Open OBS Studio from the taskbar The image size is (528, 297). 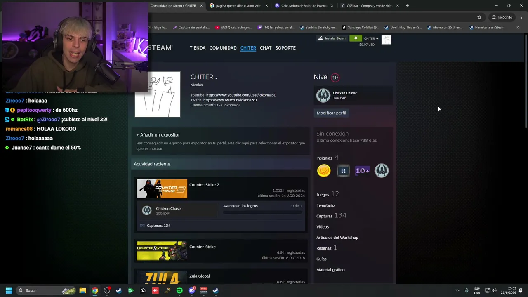pos(107,290)
